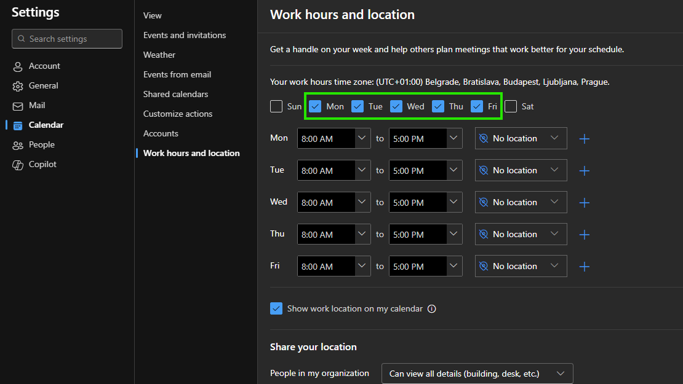Add another time slot for Thu
Screen dimensions: 683x384
pyautogui.click(x=585, y=235)
